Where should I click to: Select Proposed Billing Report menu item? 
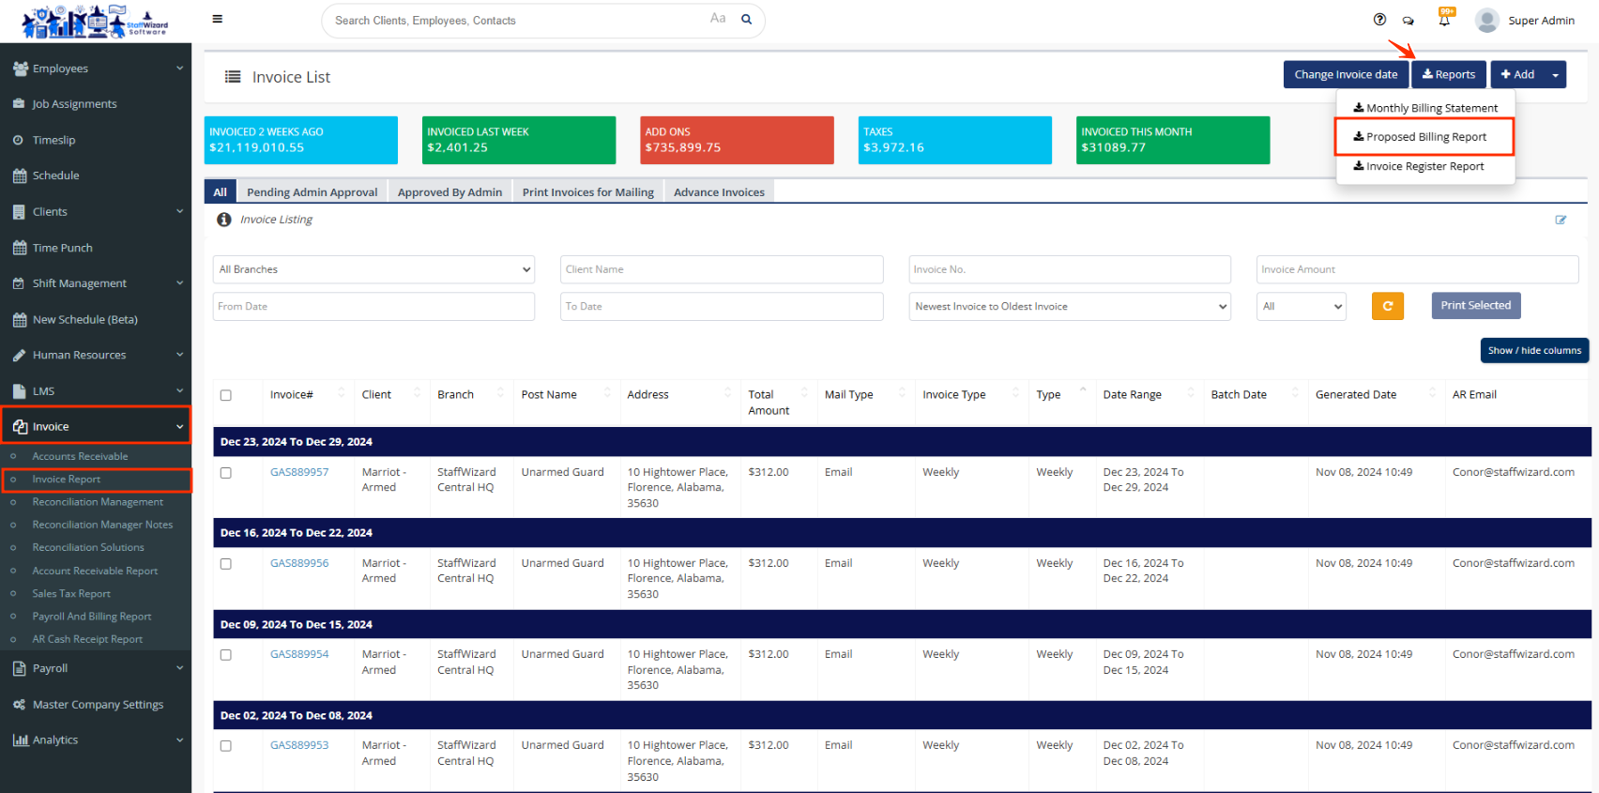1424,137
